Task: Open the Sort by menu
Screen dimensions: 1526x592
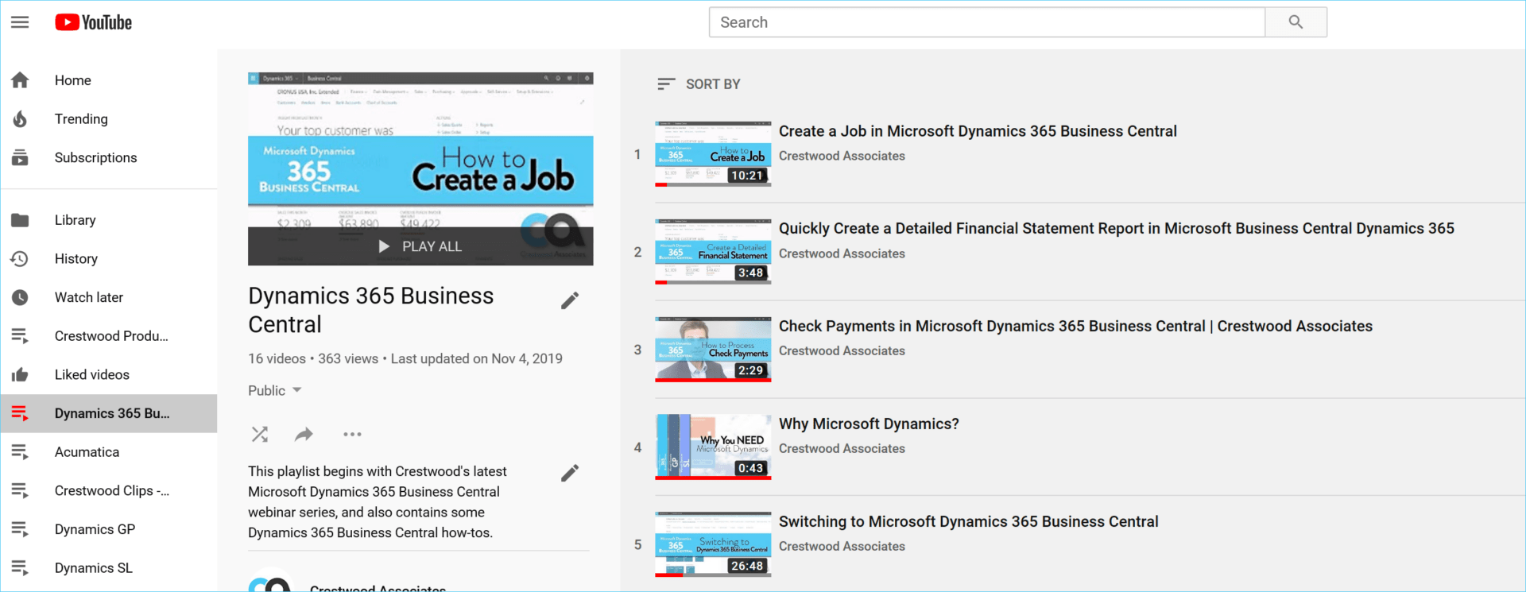Action: (x=699, y=84)
